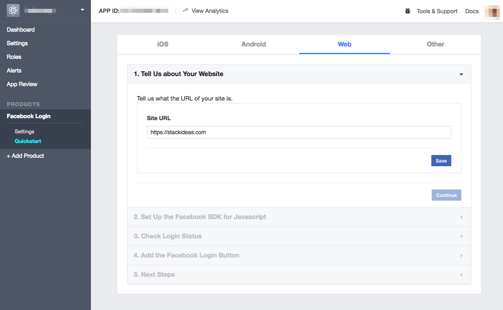Click the 'Tell us what the URL' text

pyautogui.click(x=185, y=99)
